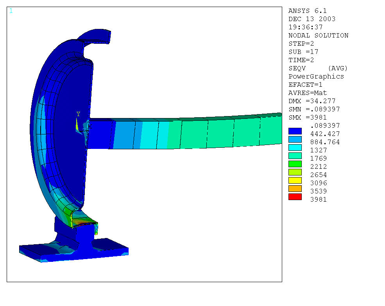Click the legend value '.089397'
This screenshot has width=385, height=306.
pos(325,126)
